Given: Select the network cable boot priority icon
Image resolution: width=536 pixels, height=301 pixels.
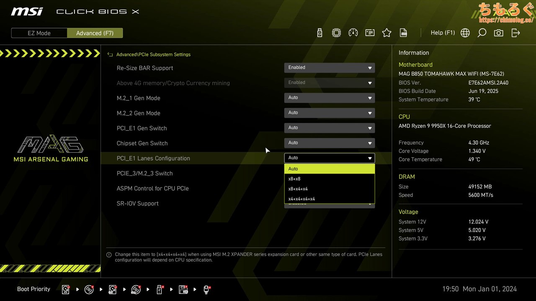Looking at the screenshot, I should pos(206,289).
